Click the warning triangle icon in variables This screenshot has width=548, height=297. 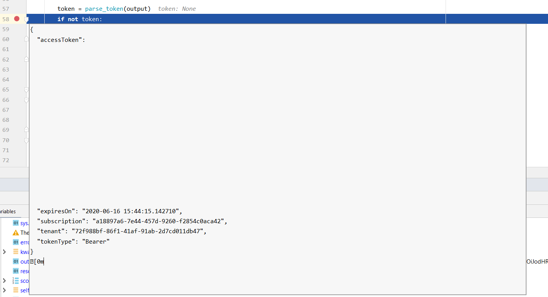coord(16,233)
